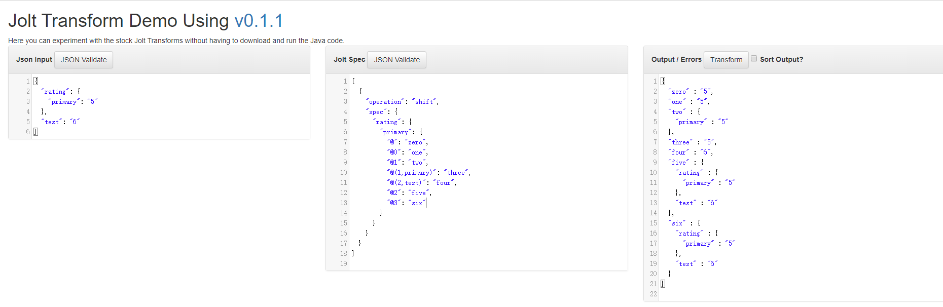Click the "zero" : "5" line in Output editor

690,91
